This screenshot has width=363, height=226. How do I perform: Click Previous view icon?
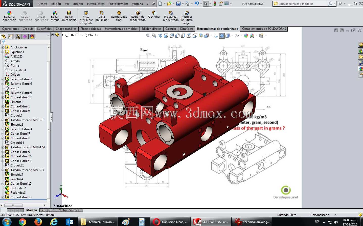[160, 36]
